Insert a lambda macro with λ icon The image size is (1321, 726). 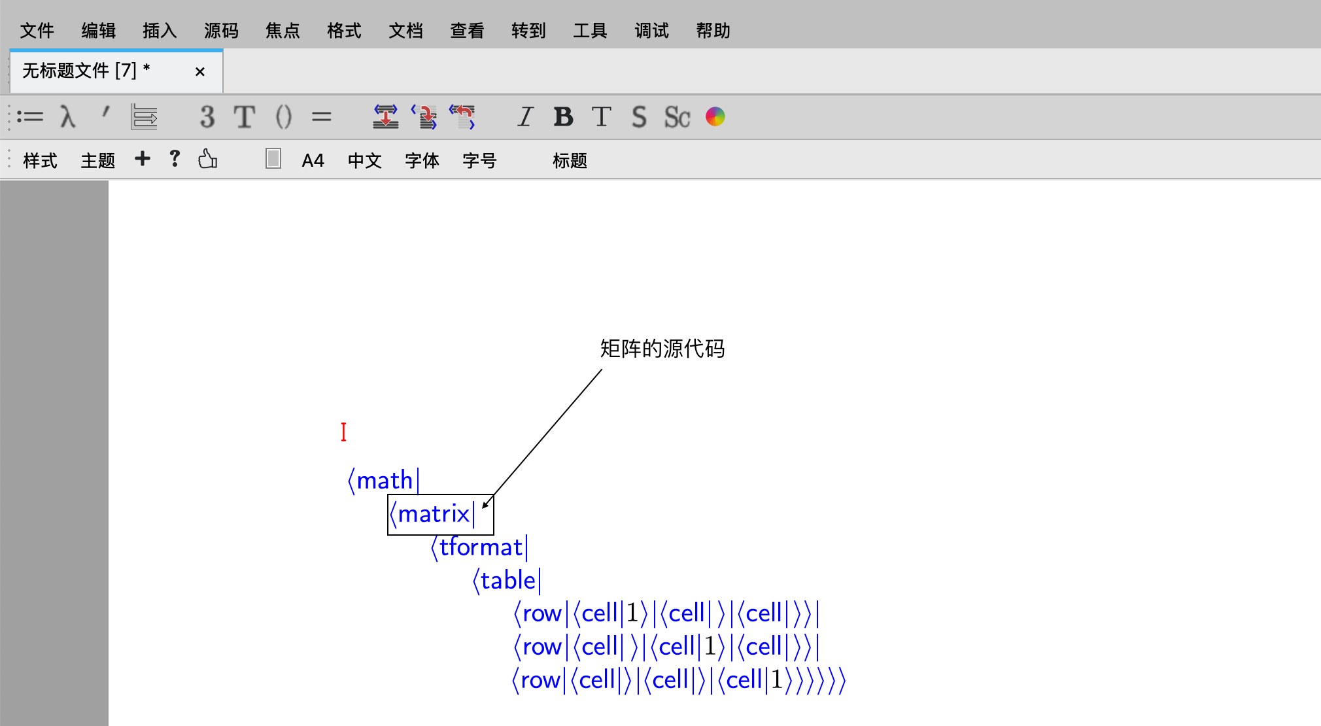[x=67, y=117]
